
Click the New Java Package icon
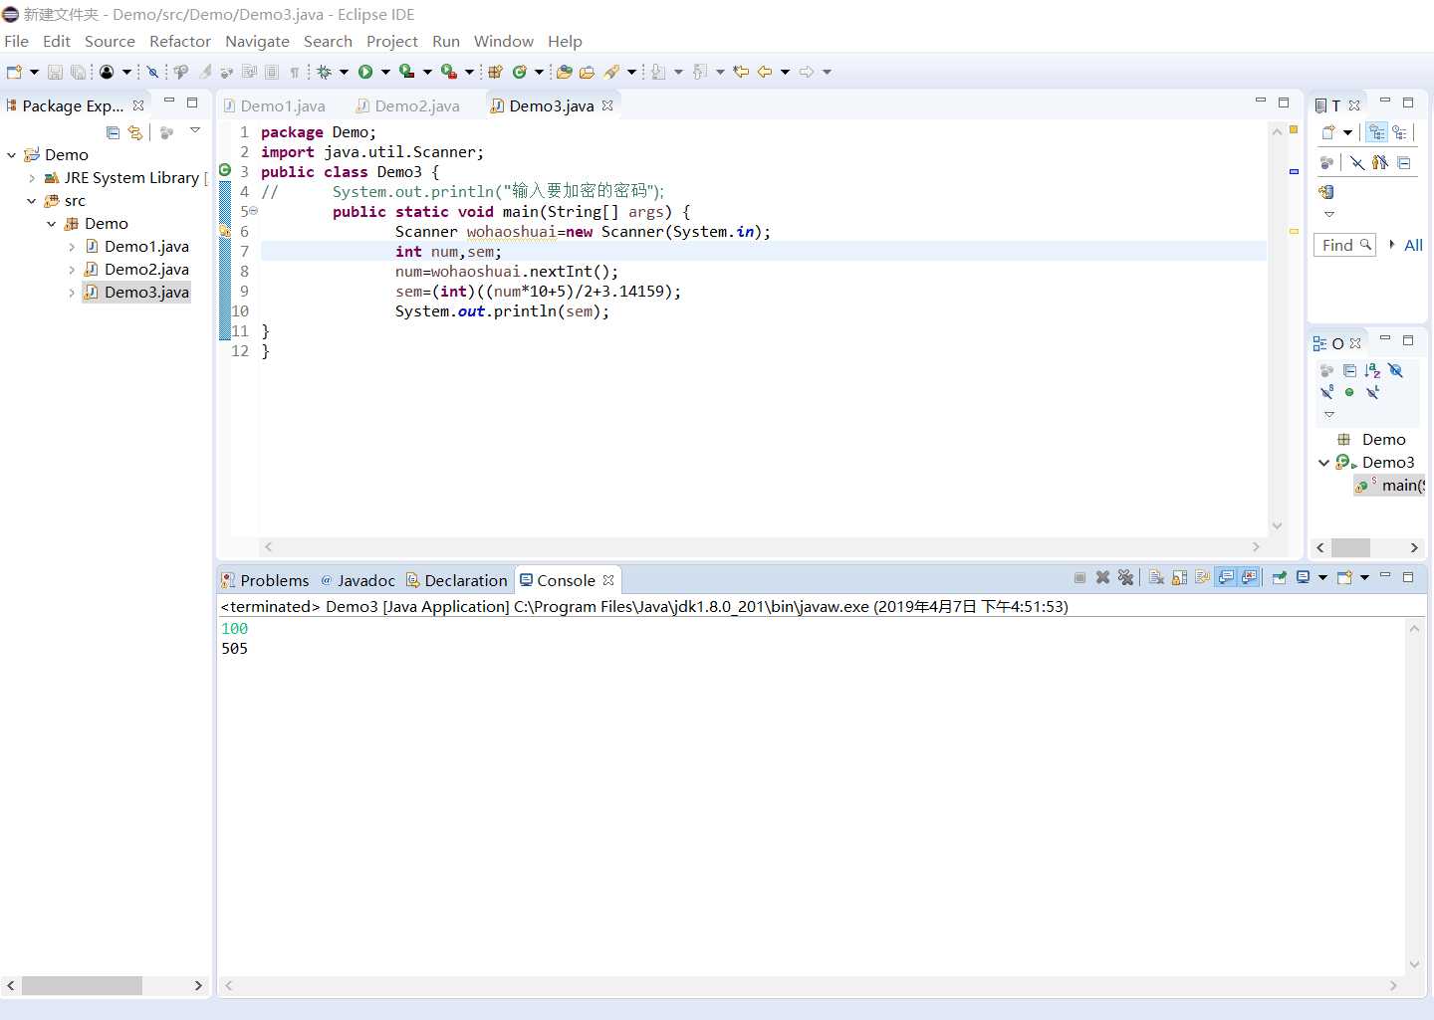coord(495,72)
